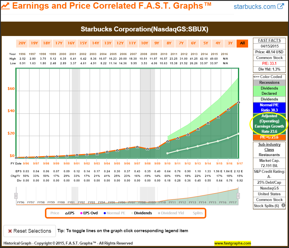Toggle Dividends in the chart legend

(x=141, y=213)
